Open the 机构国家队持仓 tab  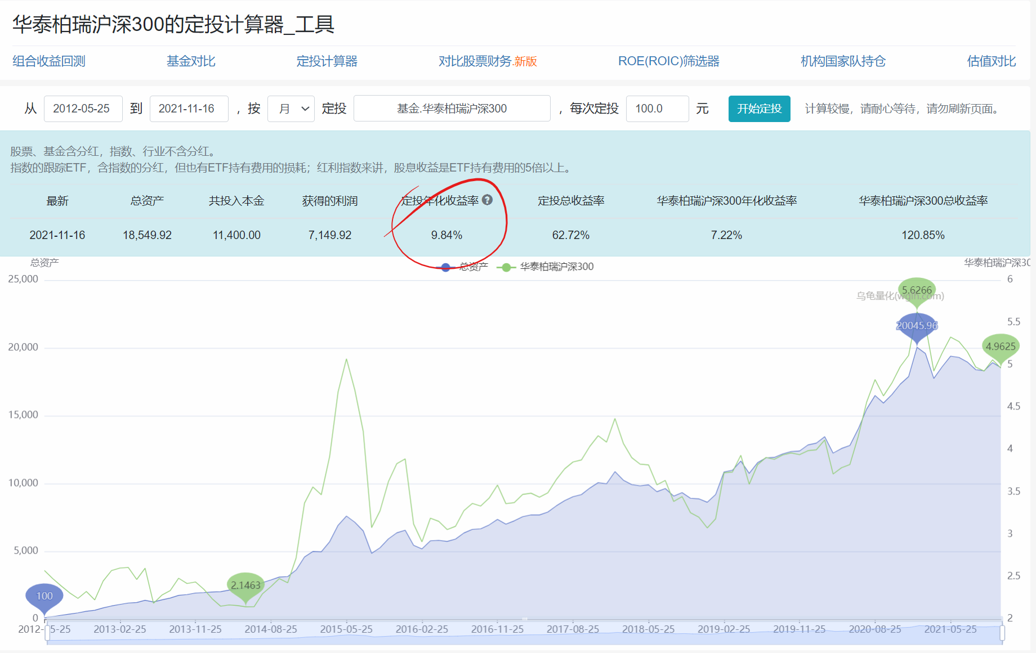point(843,61)
